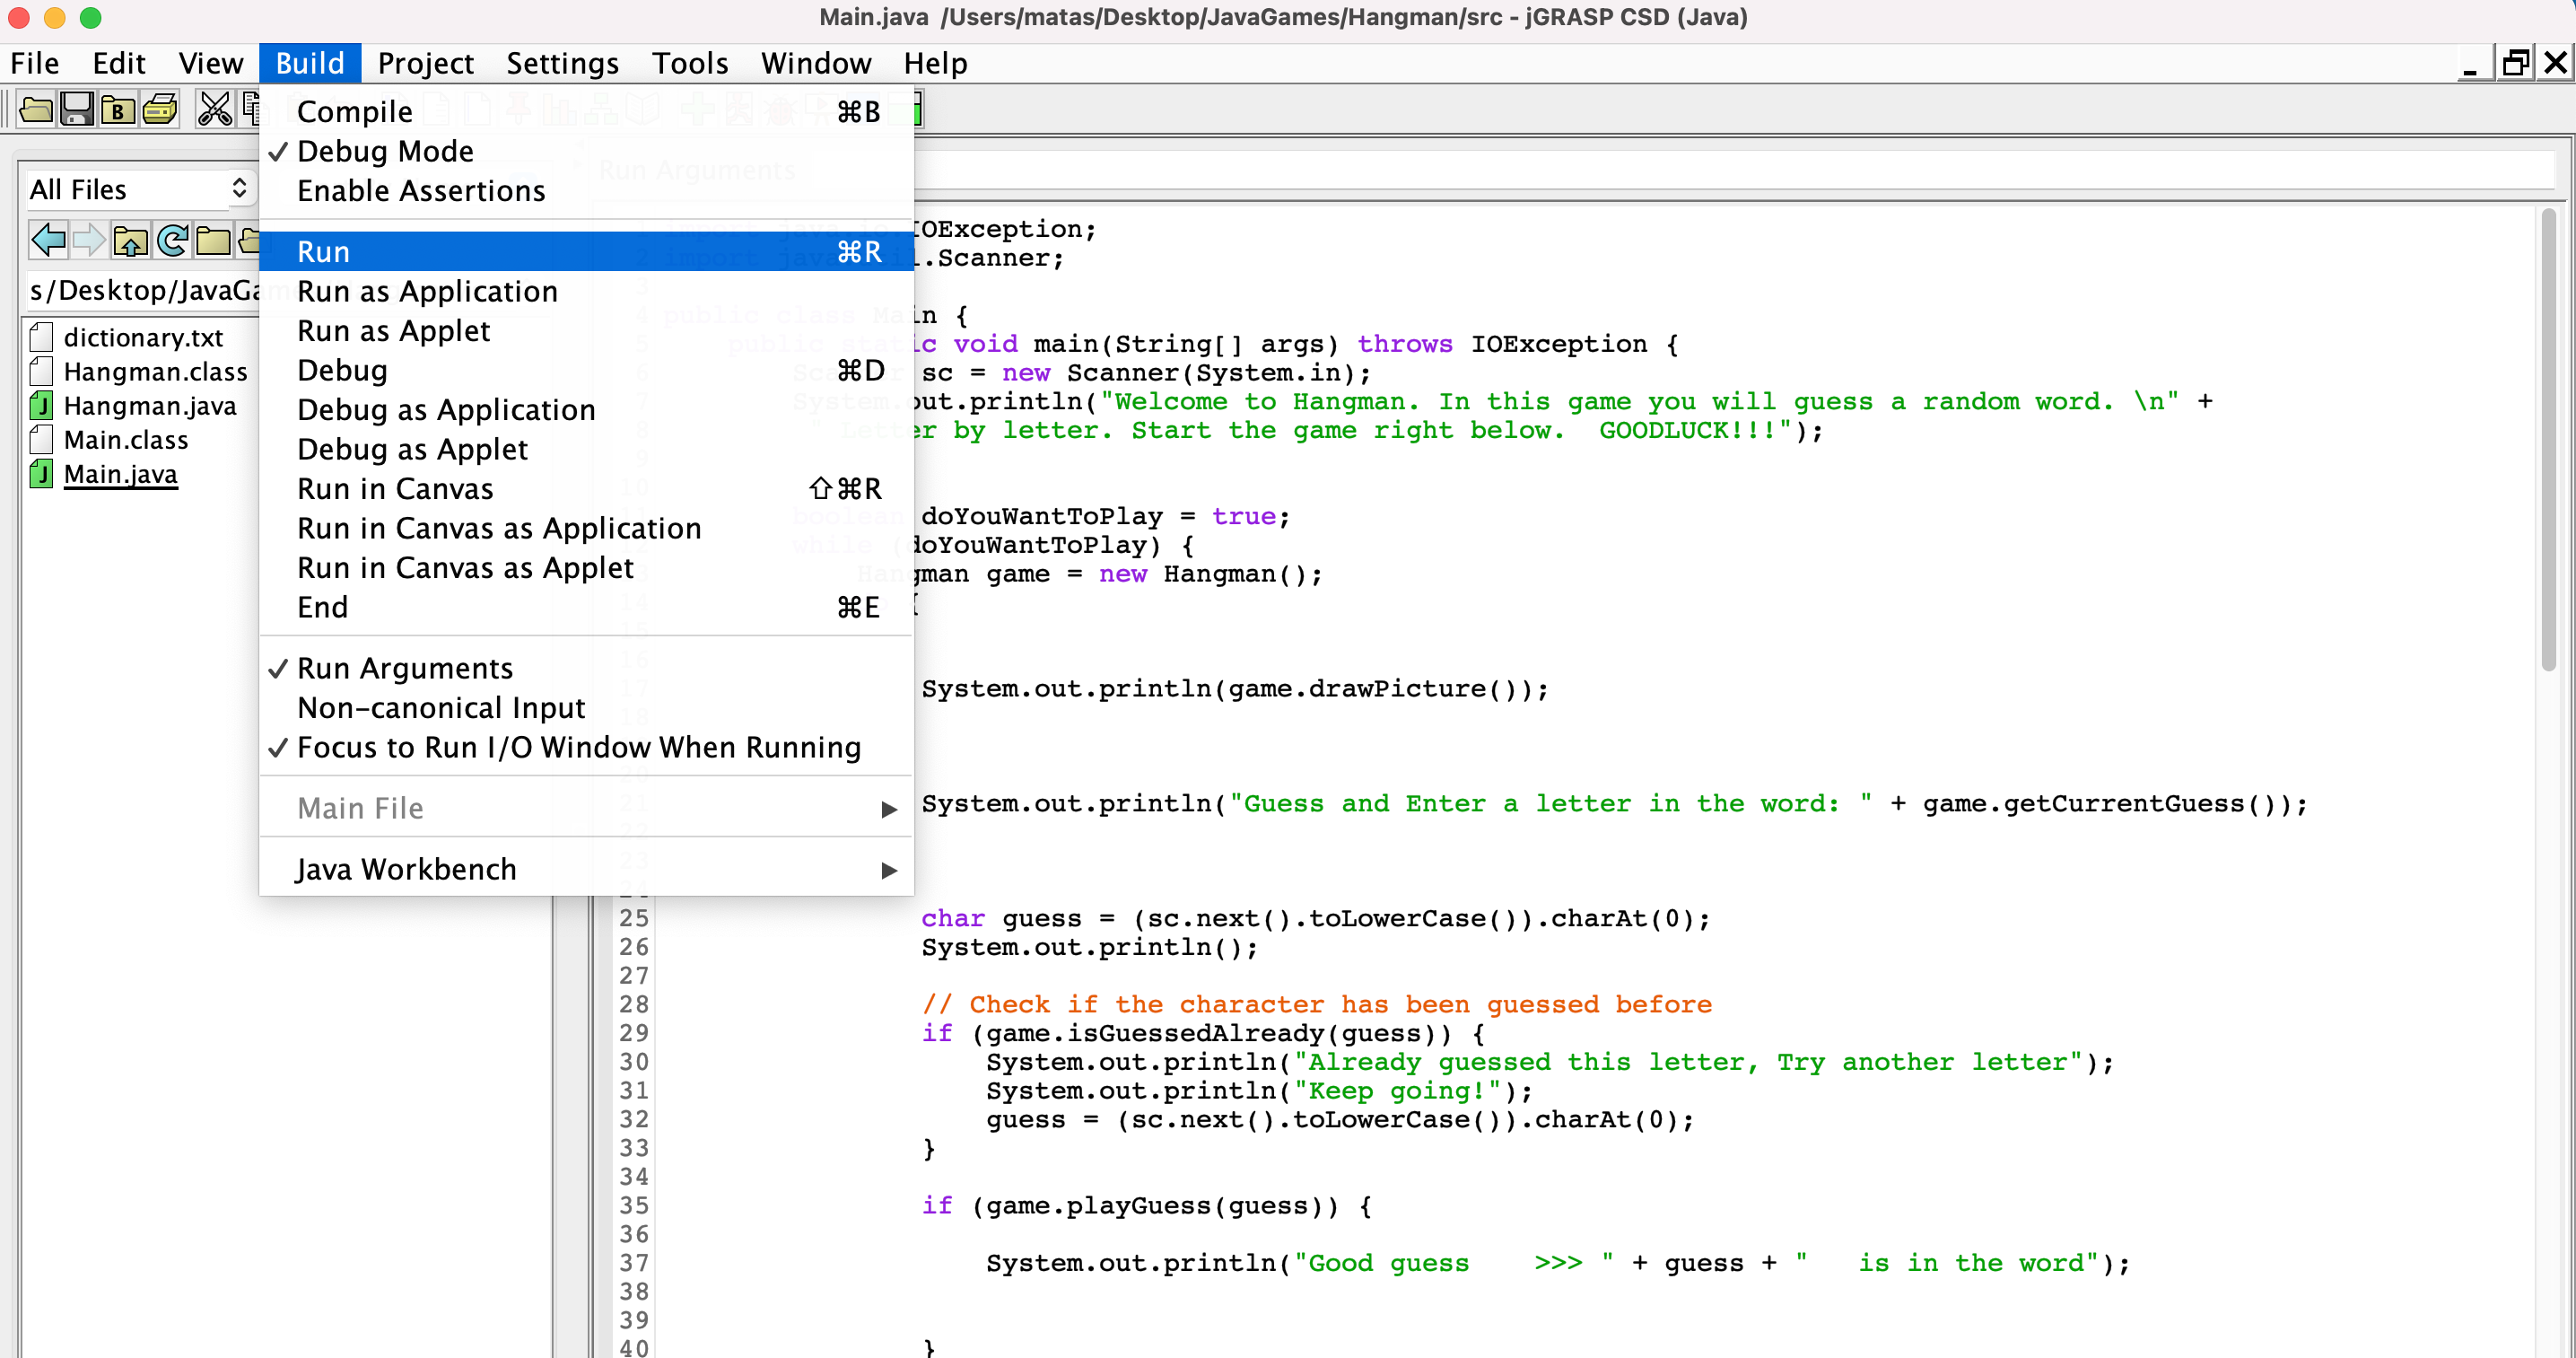
Task: Select Hangman.java file name
Action: click(150, 406)
